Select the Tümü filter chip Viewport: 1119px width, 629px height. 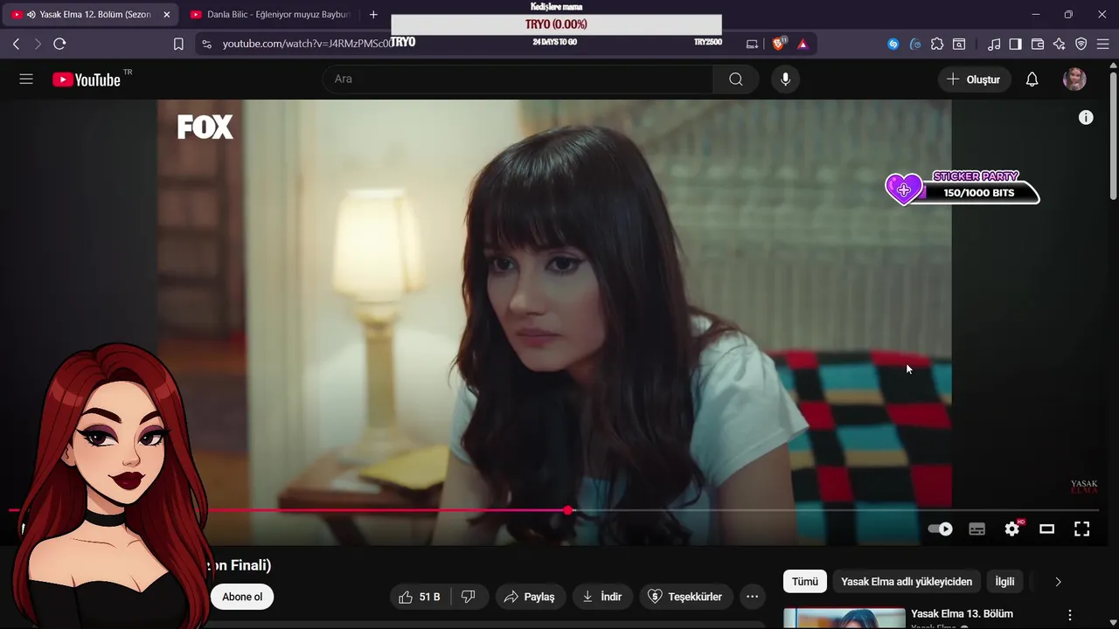point(805,582)
